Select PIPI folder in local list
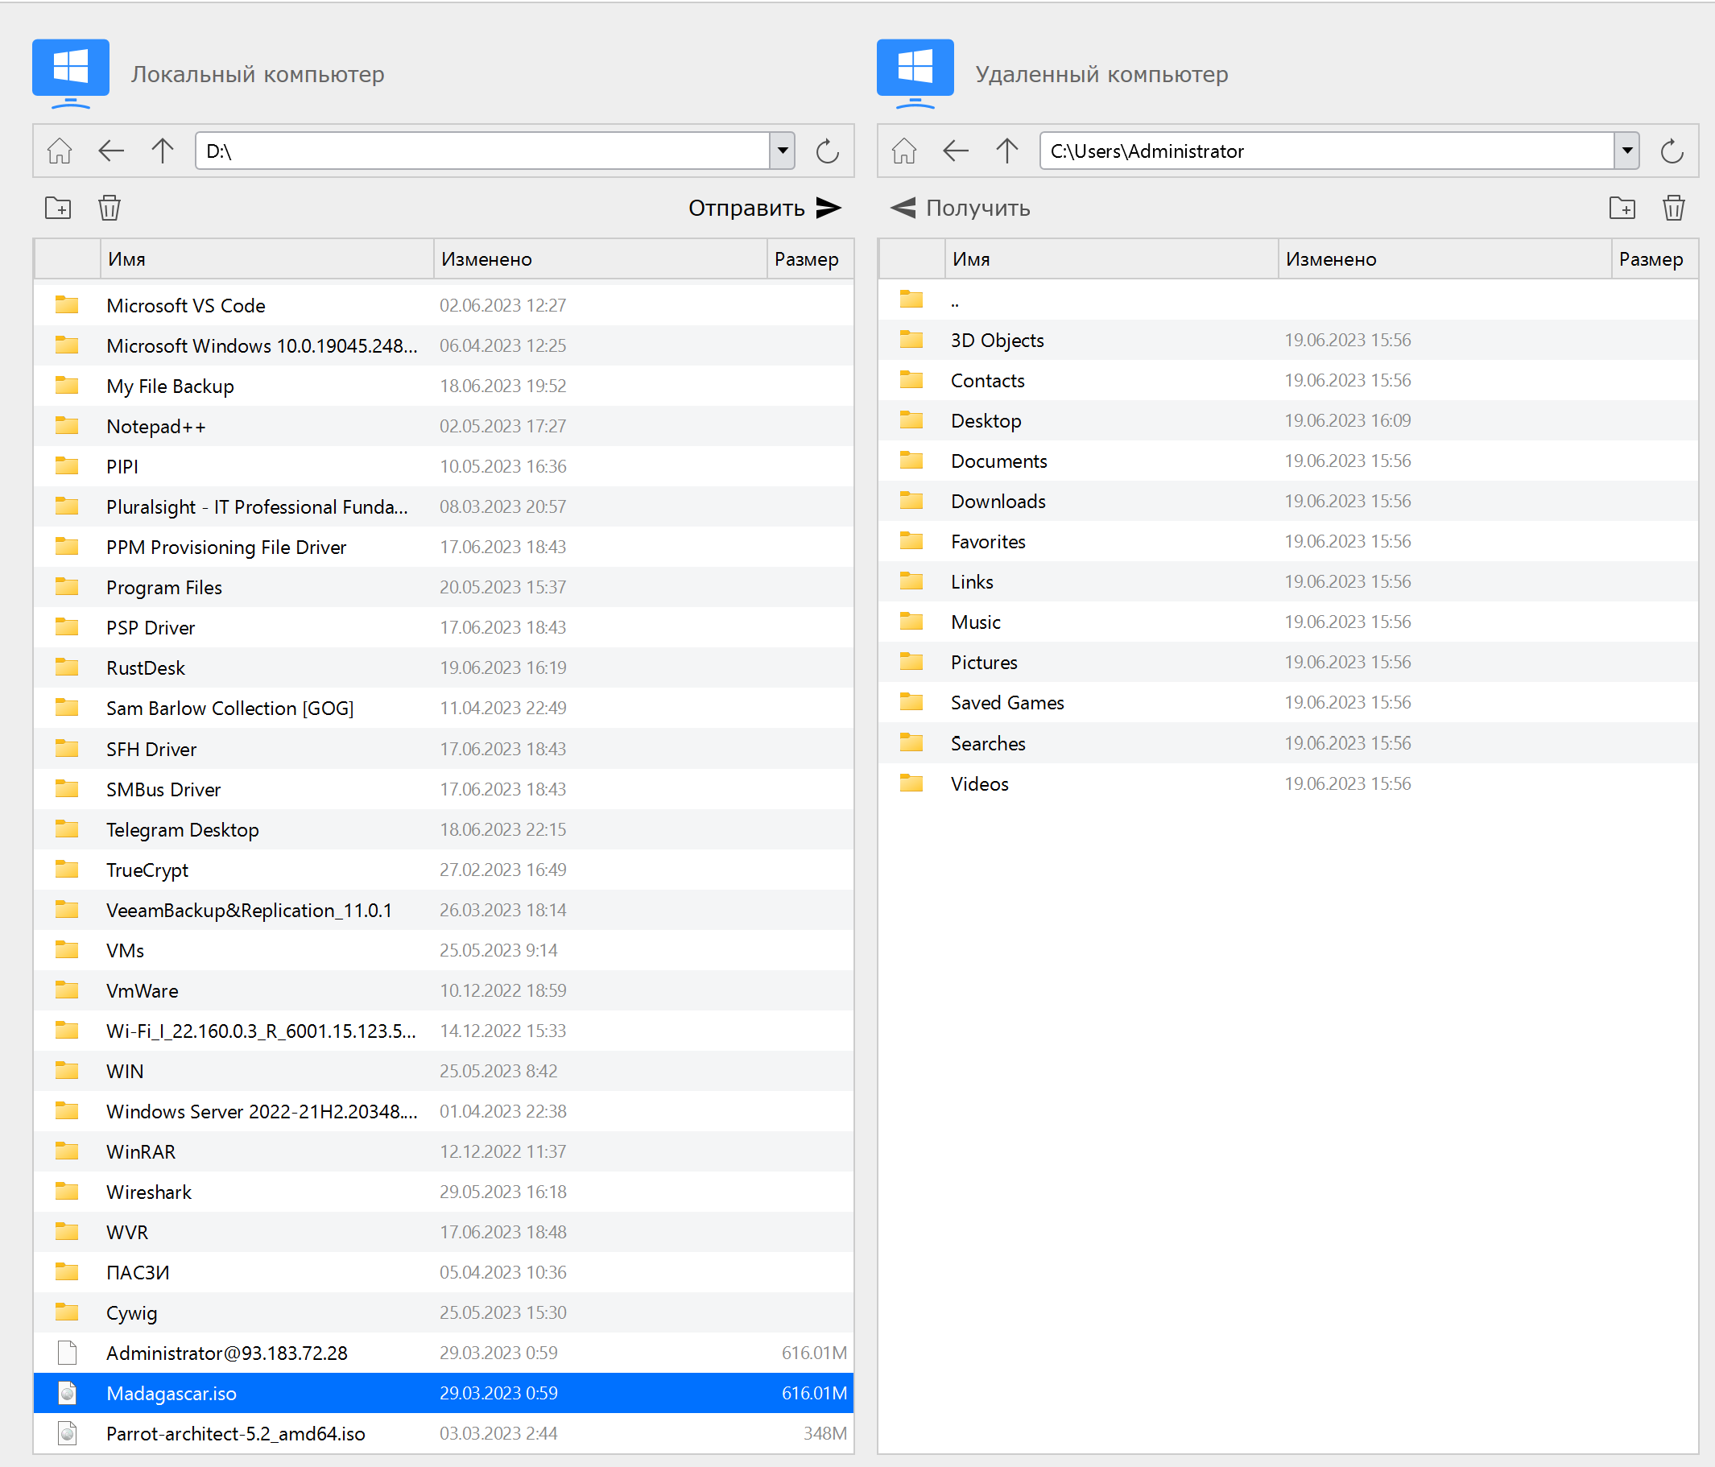1715x1467 pixels. 444,466
